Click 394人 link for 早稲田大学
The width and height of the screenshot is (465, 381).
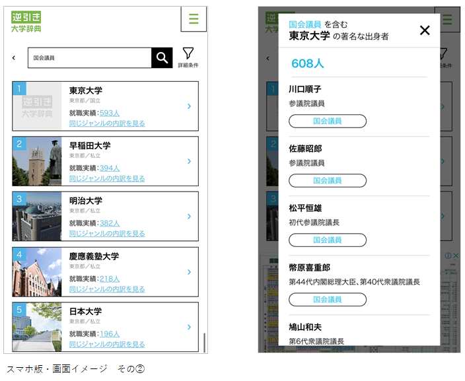pos(110,168)
